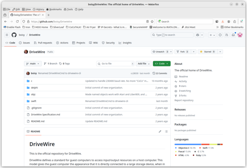Open the hamburger navigation menu
Viewport: 247px width, 168px height.
tap(7, 35)
